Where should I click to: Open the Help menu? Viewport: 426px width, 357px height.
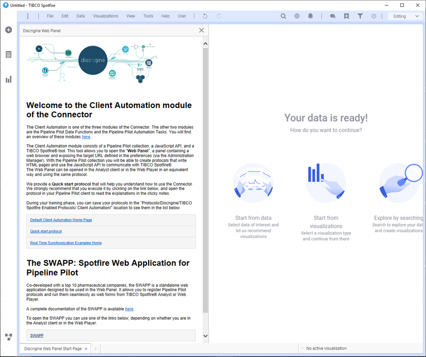pos(165,16)
